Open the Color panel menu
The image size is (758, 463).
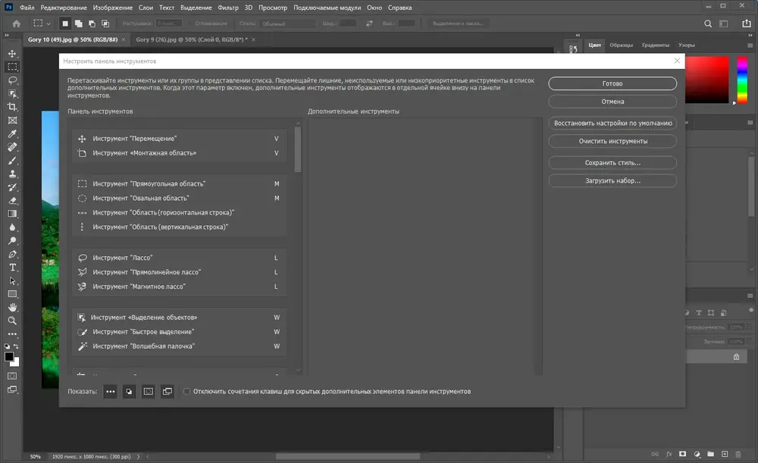tap(750, 45)
